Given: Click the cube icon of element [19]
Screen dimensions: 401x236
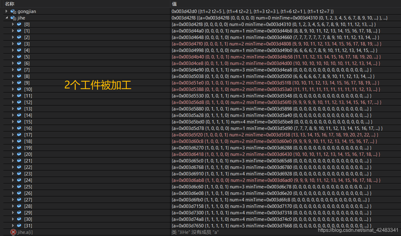Looking at the screenshot, I should pyautogui.click(x=19, y=148).
